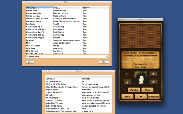
Task: Sort list by Radio Name column
Action: click(x=39, y=7)
